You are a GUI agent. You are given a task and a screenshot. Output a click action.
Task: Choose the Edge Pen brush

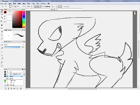tap(13, 80)
